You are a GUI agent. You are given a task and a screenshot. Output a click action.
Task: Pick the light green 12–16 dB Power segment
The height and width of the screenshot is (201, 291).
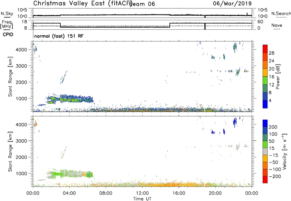265,80
